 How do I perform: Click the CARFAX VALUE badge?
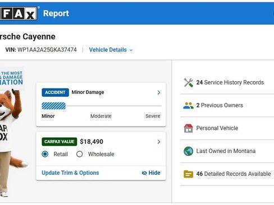tap(60, 142)
